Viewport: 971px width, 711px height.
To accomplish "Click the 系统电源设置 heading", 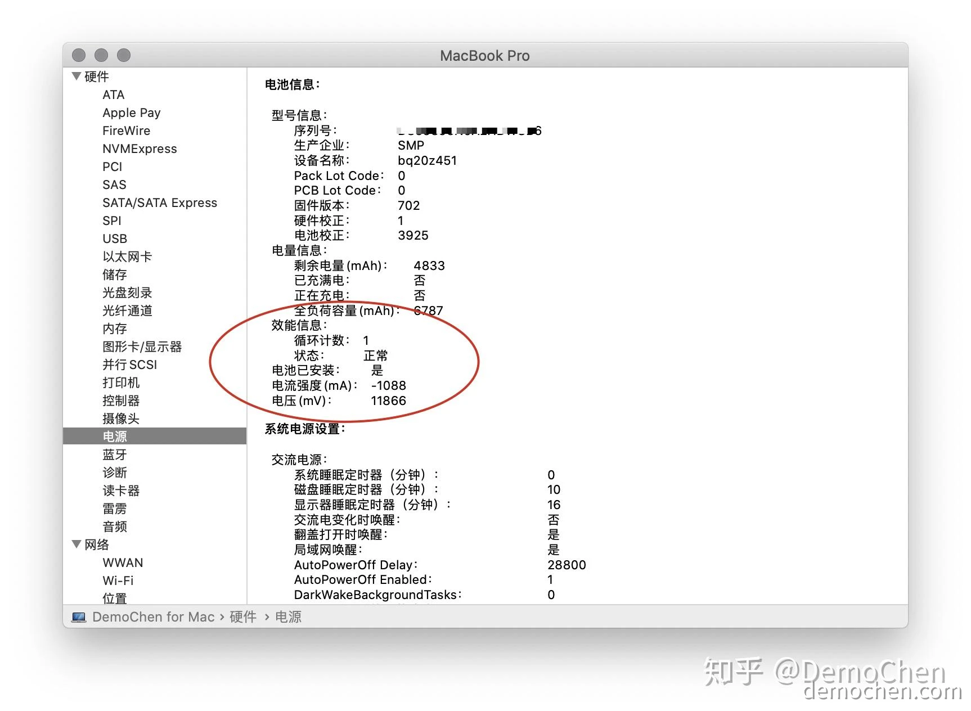I will pos(305,429).
